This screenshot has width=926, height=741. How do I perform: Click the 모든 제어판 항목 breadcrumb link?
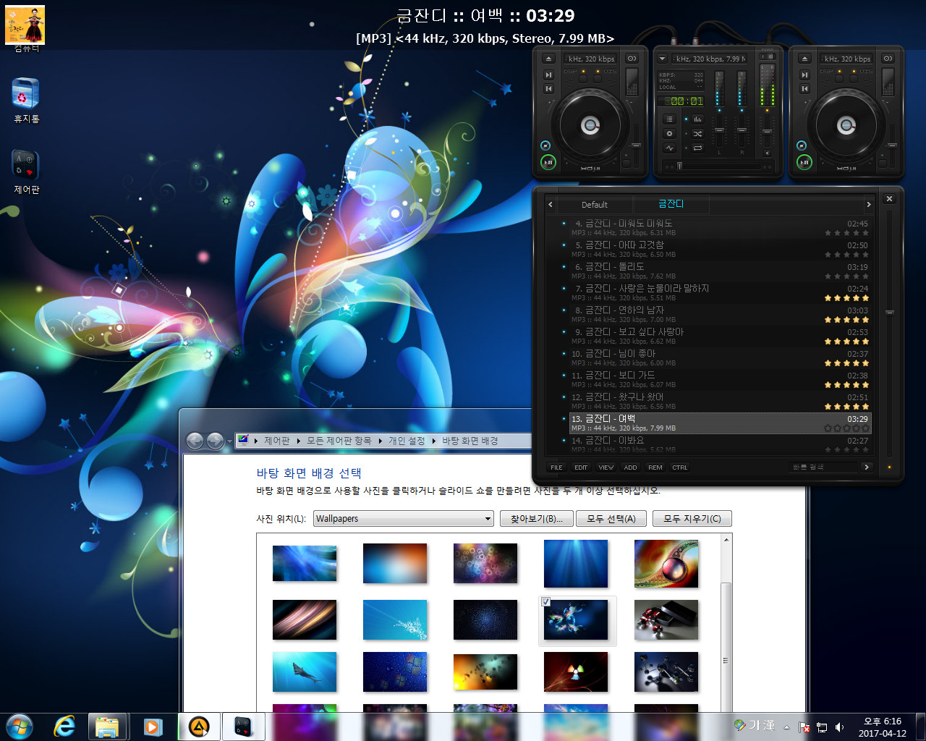339,441
